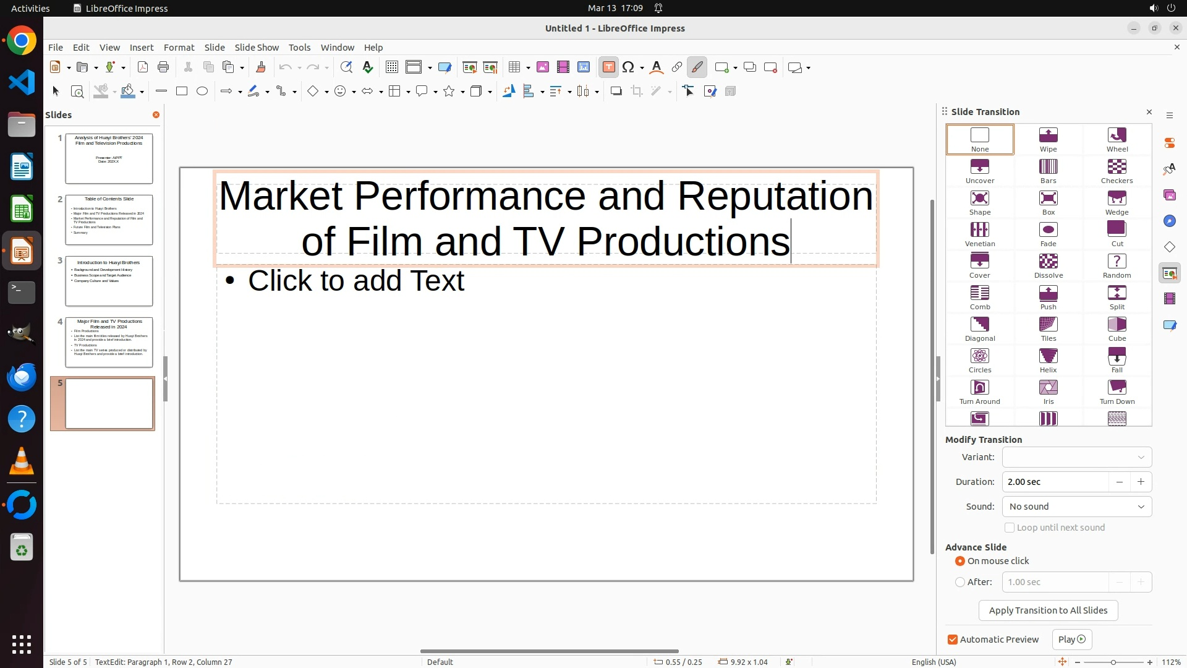1187x668 pixels.
Task: Click the status bar zoom slider
Action: click(1113, 662)
